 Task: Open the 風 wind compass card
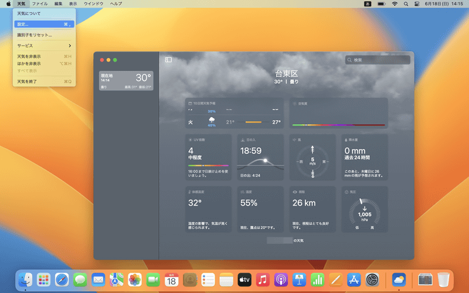pyautogui.click(x=312, y=157)
